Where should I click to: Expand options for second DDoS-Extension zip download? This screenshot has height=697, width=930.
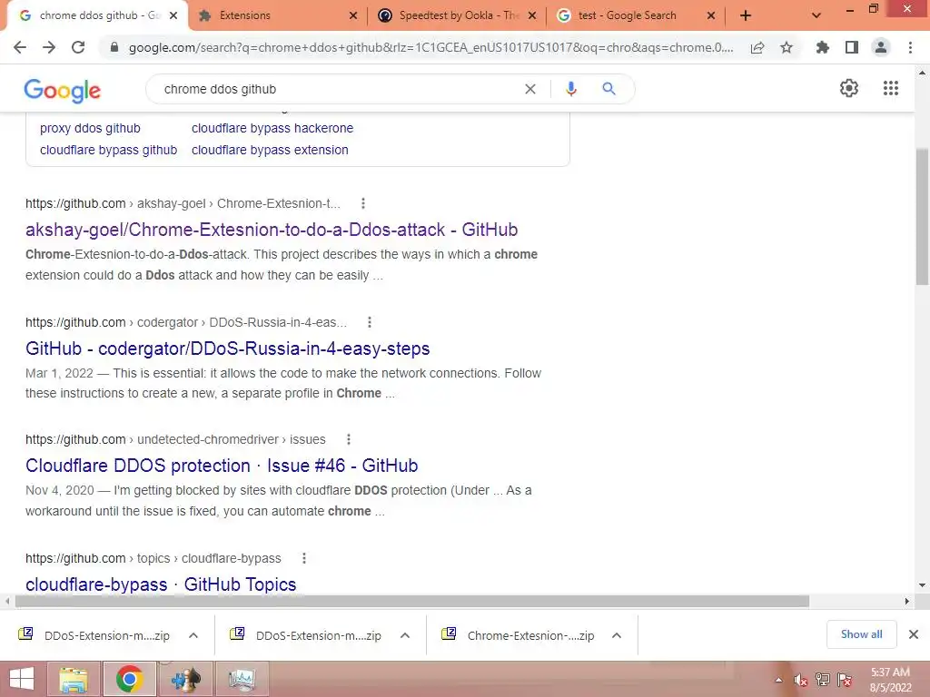coord(405,635)
